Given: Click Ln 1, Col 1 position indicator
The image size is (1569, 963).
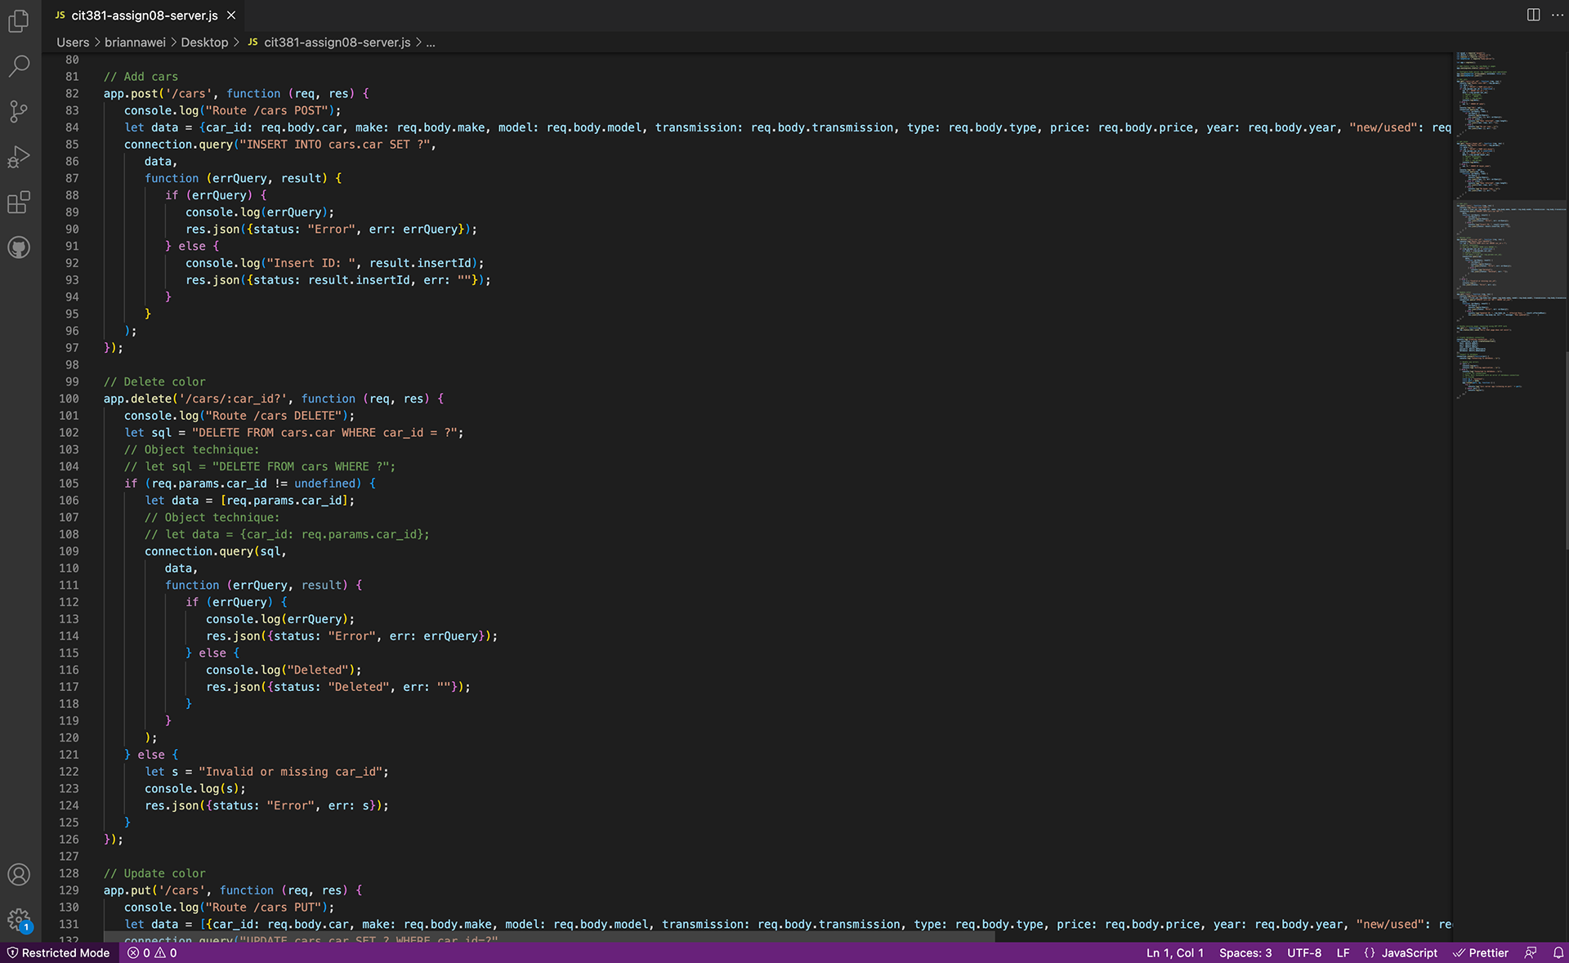Looking at the screenshot, I should pyautogui.click(x=1174, y=953).
